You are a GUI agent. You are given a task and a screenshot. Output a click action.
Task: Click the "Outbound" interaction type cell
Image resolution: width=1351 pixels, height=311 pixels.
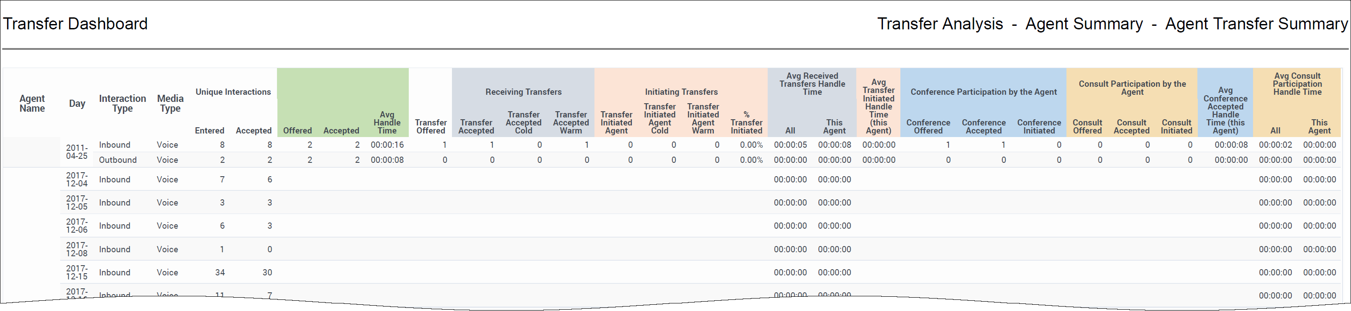(118, 160)
